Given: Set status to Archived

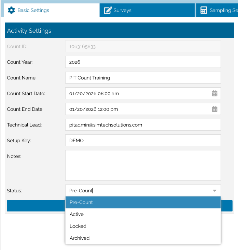Looking at the screenshot, I should [143, 238].
